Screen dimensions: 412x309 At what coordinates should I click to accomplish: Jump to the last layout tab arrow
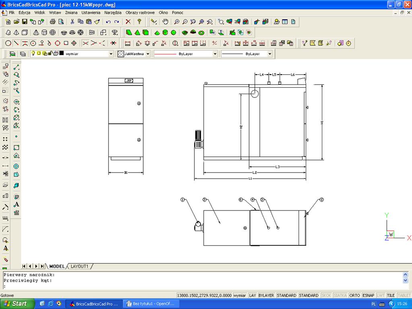click(x=42, y=266)
